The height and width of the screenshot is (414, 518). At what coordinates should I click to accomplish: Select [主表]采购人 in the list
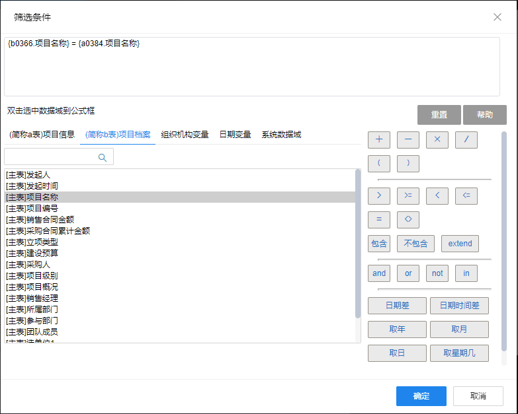coord(180,264)
